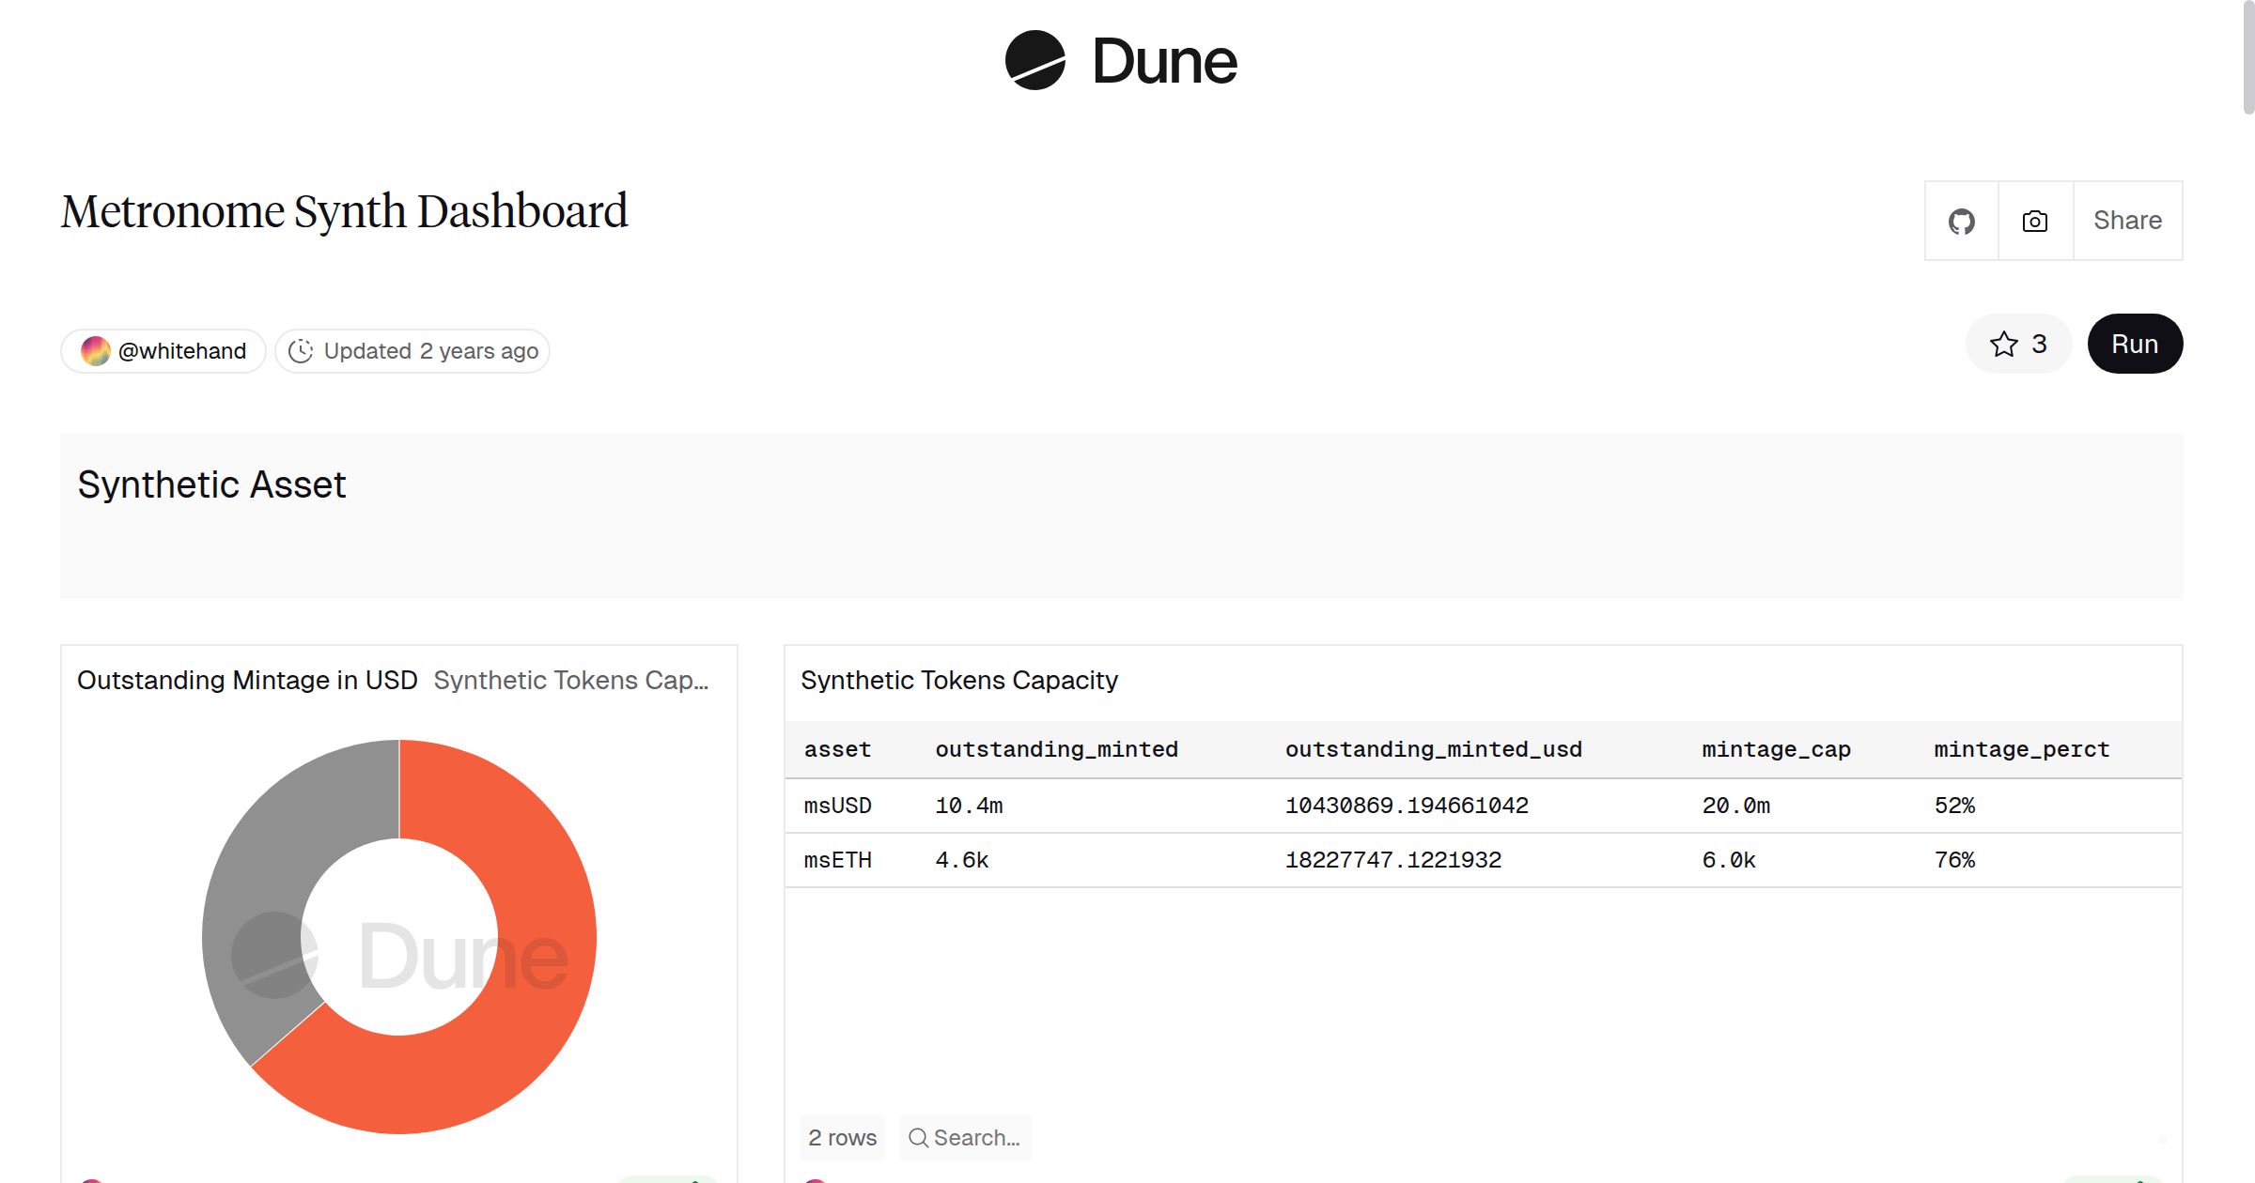Sort the table by outstanding_minted column
Image resolution: width=2255 pixels, height=1183 pixels.
[x=1056, y=748]
